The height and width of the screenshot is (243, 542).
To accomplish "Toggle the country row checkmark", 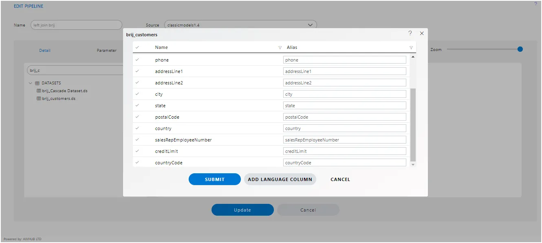I will (x=137, y=128).
